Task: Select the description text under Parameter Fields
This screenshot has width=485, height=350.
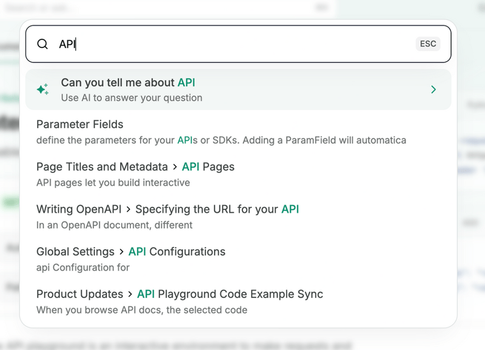Action: [221, 140]
